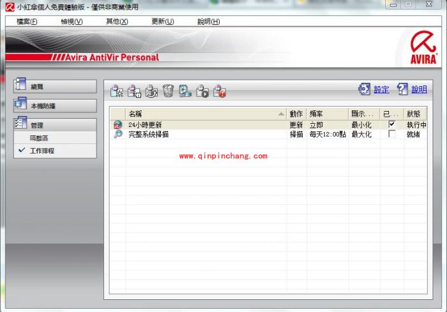
Task: Click the 說明 help link
Action: coord(419,90)
